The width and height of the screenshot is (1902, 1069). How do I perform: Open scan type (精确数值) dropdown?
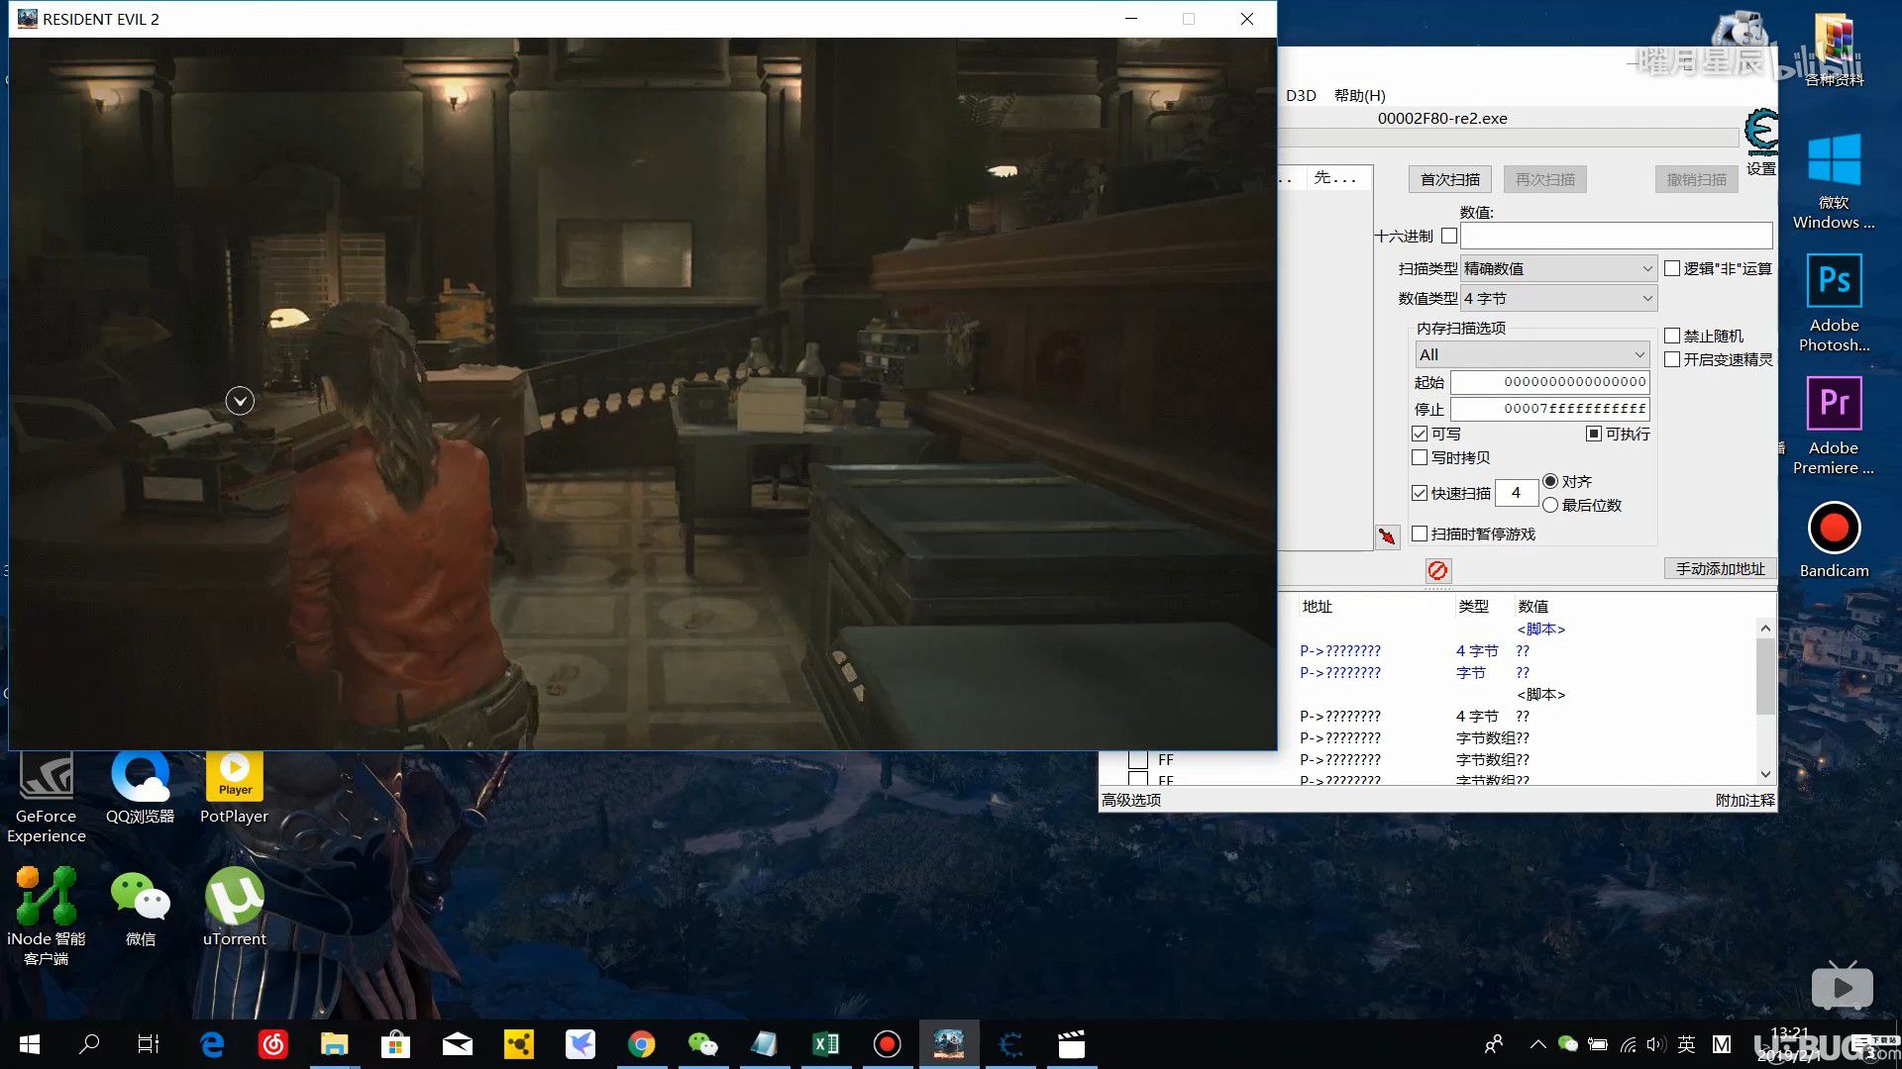(x=1558, y=268)
